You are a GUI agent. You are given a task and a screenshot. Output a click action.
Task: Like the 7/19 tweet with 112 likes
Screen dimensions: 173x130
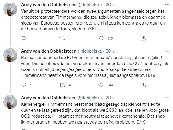[x=101, y=38]
